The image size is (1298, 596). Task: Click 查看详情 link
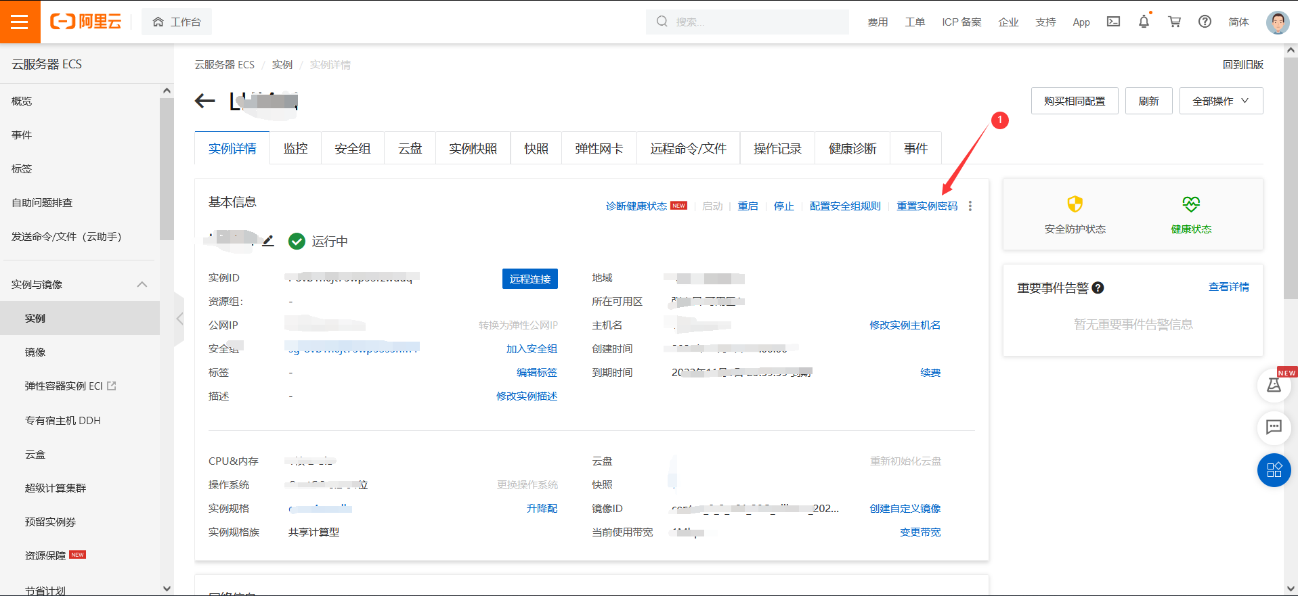tap(1229, 287)
